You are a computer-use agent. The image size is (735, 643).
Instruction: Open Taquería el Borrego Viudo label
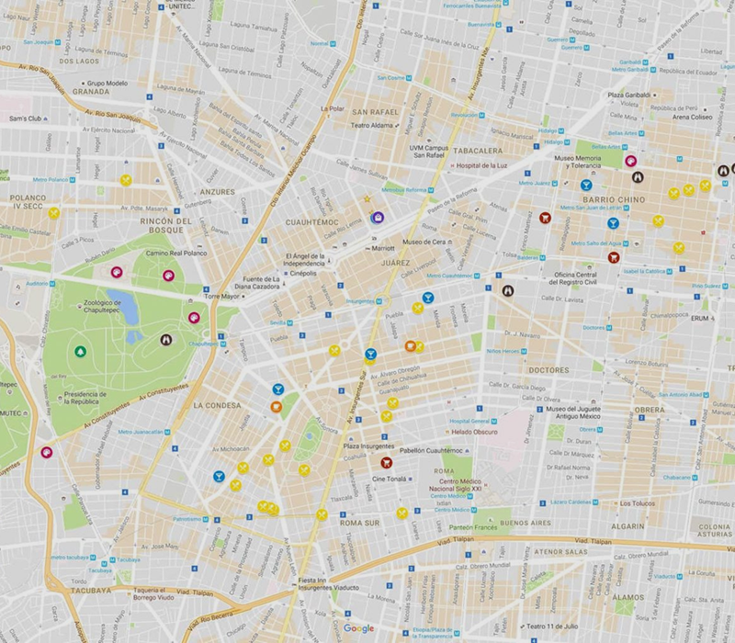(153, 593)
